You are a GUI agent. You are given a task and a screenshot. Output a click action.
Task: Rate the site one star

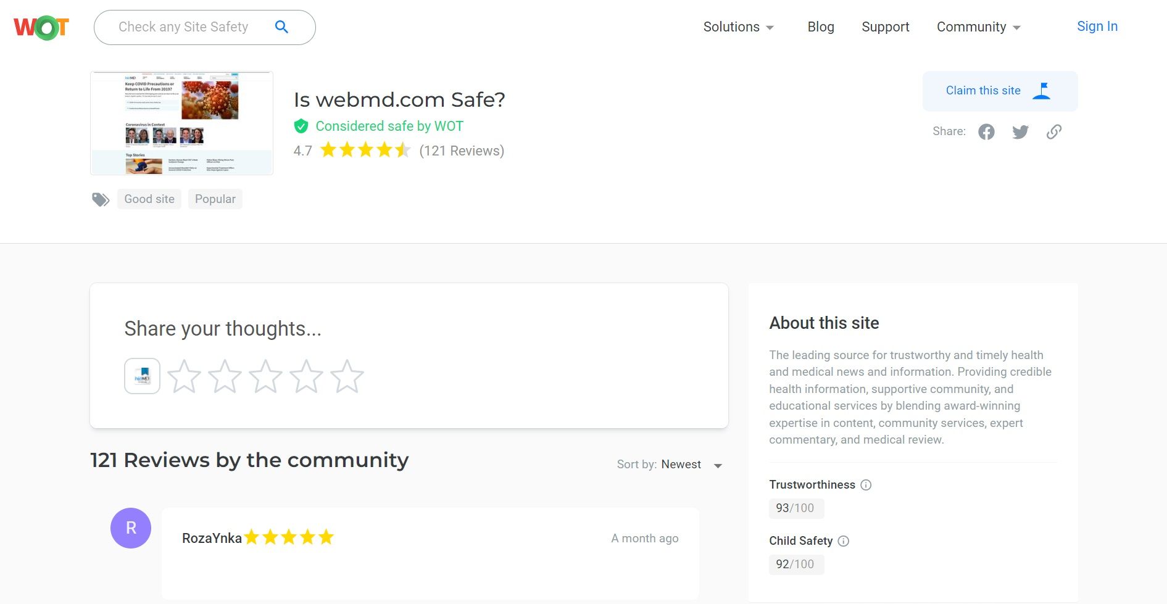click(184, 376)
